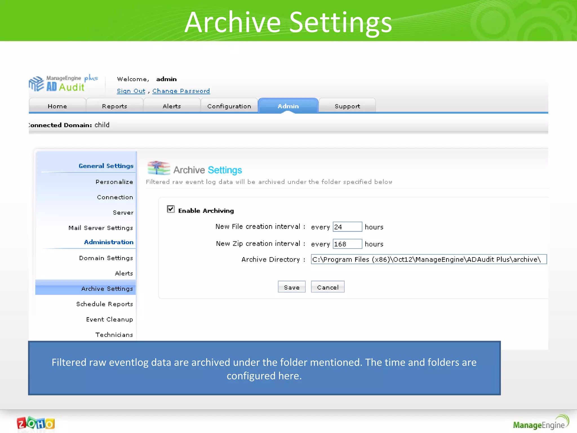Open Event Cleanup in the sidebar

(110, 319)
